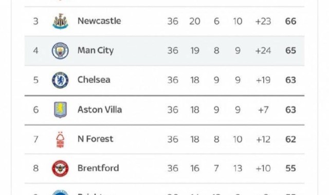329x195 pixels.
Task: Select position number 4 in table
Action: pyautogui.click(x=35, y=50)
